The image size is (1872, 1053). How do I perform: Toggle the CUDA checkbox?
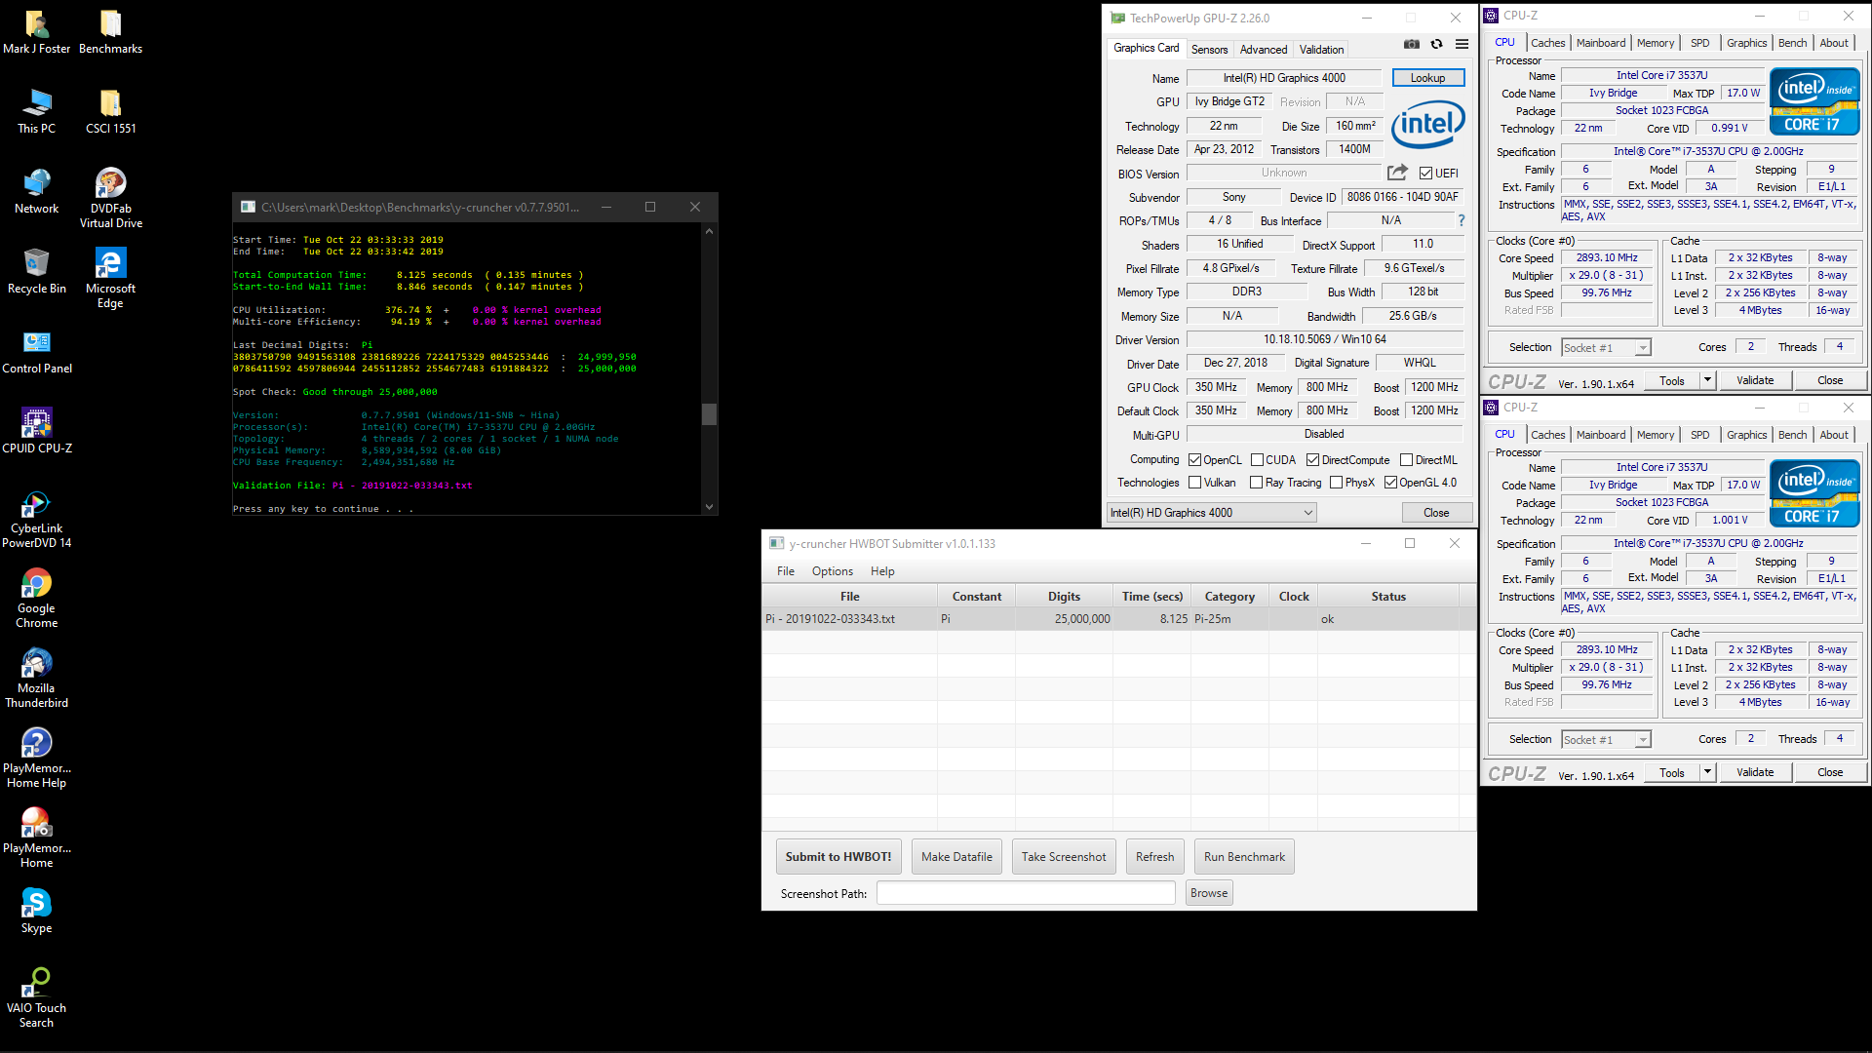point(1257,460)
